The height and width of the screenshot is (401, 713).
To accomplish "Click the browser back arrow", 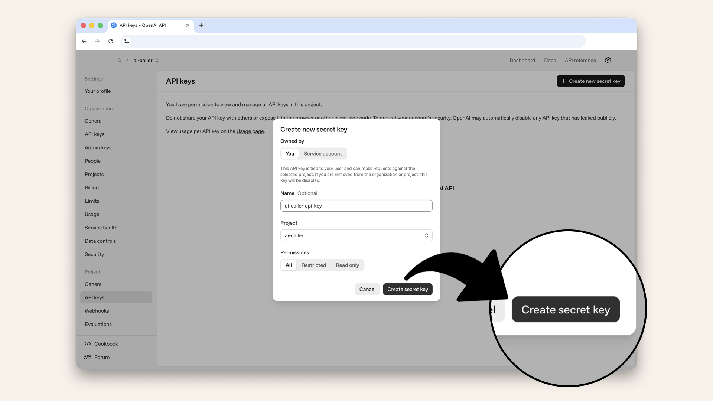I will (84, 41).
